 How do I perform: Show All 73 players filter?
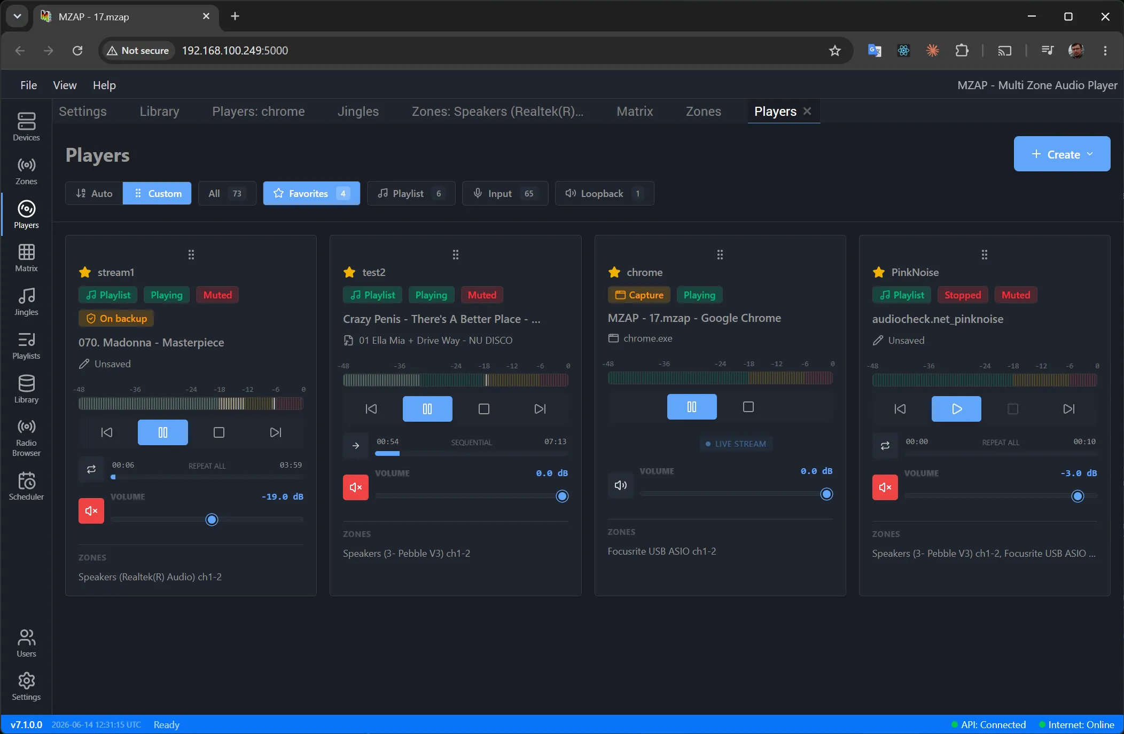(x=227, y=193)
